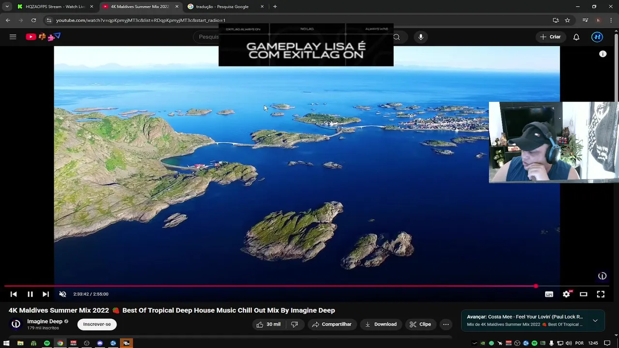Open the YouTube hamburger guide menu

[x=13, y=37]
